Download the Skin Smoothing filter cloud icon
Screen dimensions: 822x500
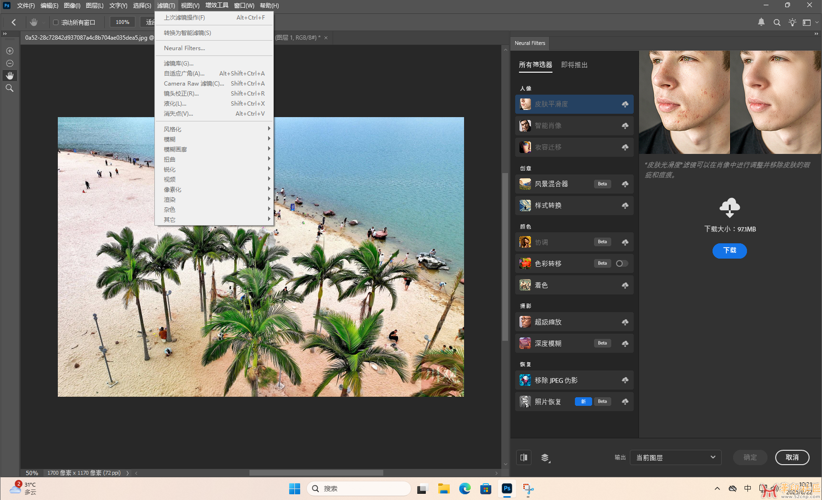tap(625, 104)
